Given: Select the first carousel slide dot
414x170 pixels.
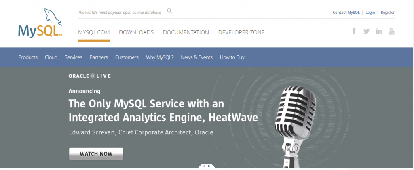Looking at the screenshot, I should coord(204,166).
